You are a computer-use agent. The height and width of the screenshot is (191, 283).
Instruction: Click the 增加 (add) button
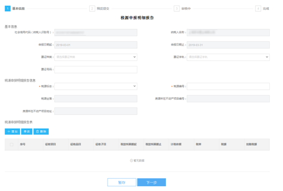(12, 132)
